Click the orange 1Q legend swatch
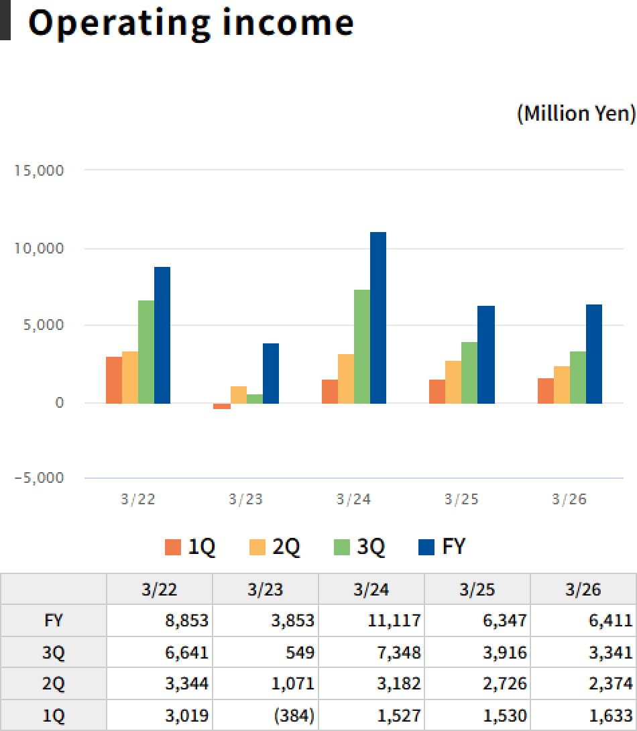This screenshot has height=731, width=637. pyautogui.click(x=173, y=547)
